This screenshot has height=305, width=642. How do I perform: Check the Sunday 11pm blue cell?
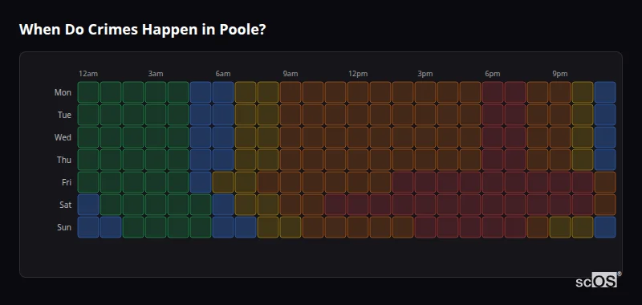tap(605, 227)
